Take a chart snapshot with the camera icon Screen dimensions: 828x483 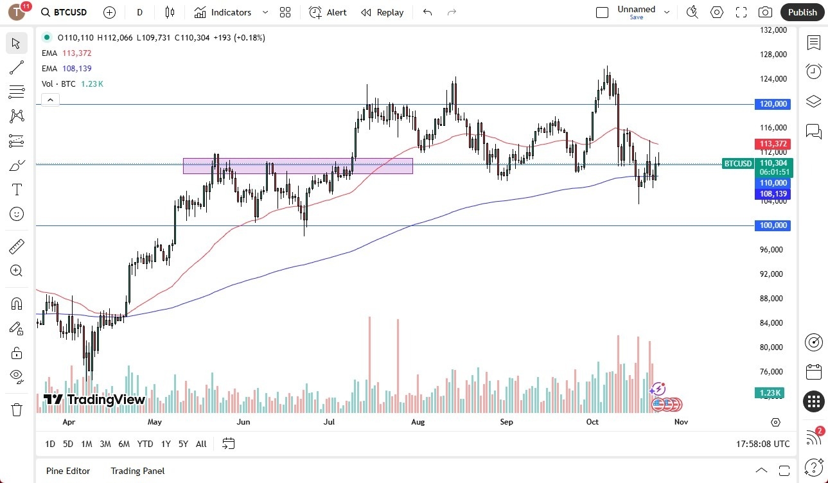tap(764, 12)
